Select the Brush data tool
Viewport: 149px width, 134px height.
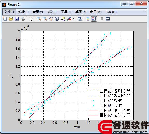click(x=69, y=19)
